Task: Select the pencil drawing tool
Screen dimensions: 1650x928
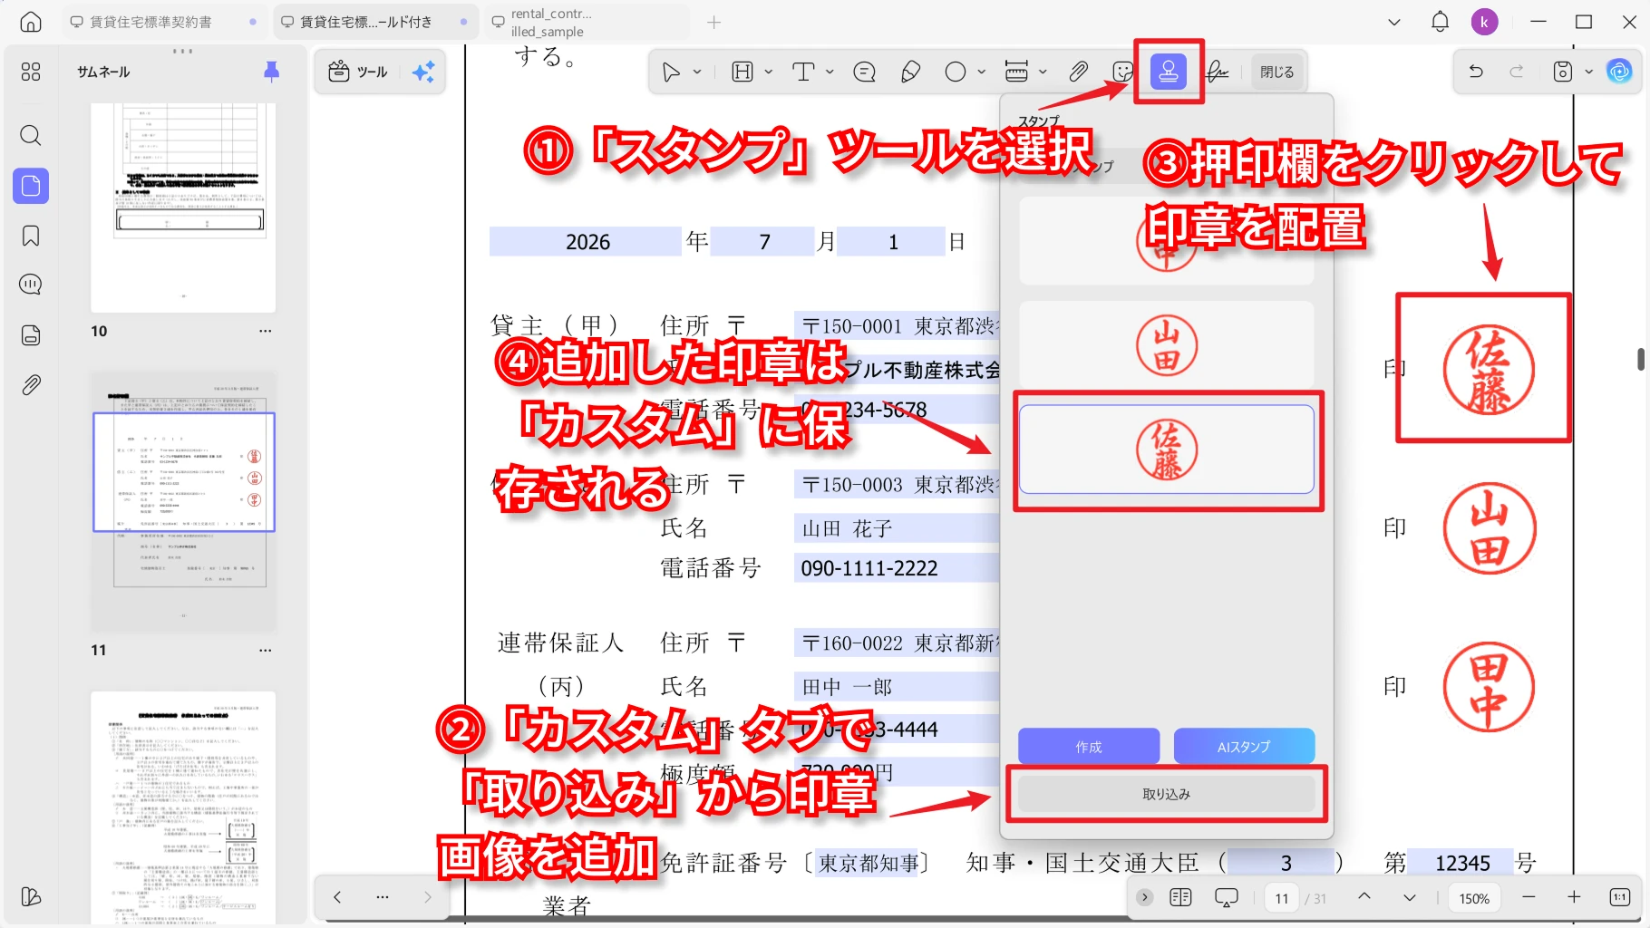Action: [x=910, y=72]
